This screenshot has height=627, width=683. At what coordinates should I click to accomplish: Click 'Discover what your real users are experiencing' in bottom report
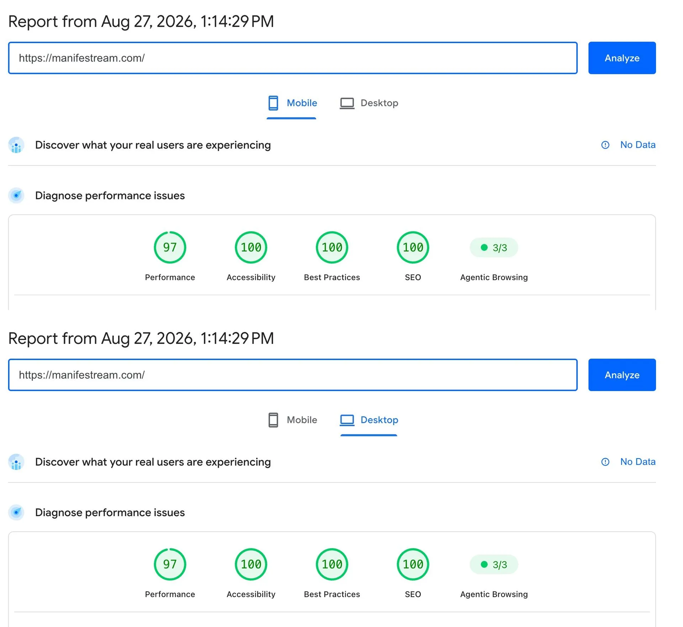click(x=153, y=462)
